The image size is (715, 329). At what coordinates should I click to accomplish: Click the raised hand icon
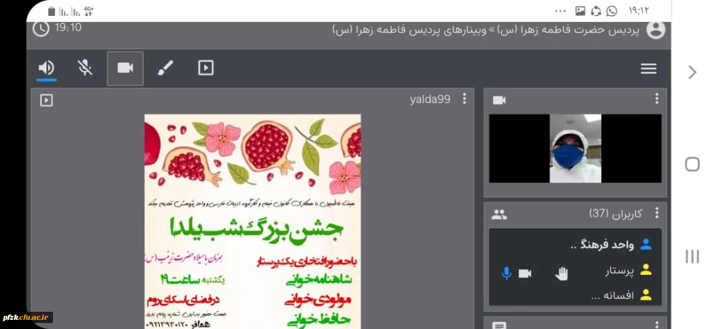[x=561, y=274]
